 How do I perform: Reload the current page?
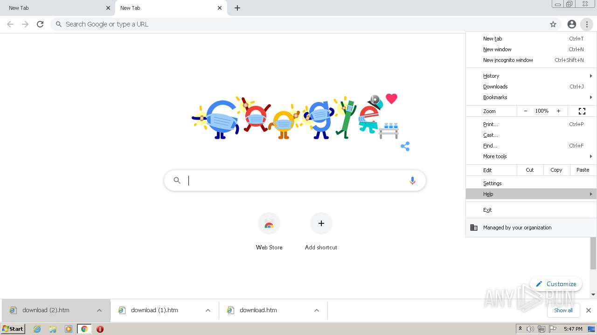click(x=40, y=24)
